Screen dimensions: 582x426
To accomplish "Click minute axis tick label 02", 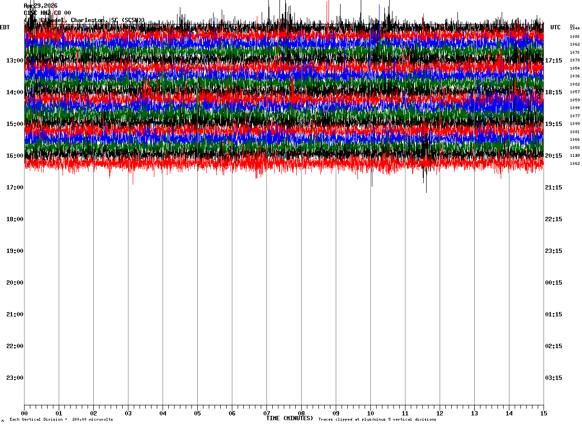I will 93,413.
